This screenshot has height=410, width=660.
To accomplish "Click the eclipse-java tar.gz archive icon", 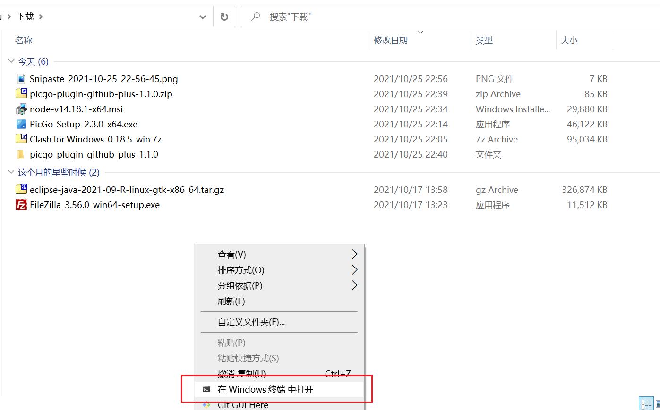I will click(21, 190).
